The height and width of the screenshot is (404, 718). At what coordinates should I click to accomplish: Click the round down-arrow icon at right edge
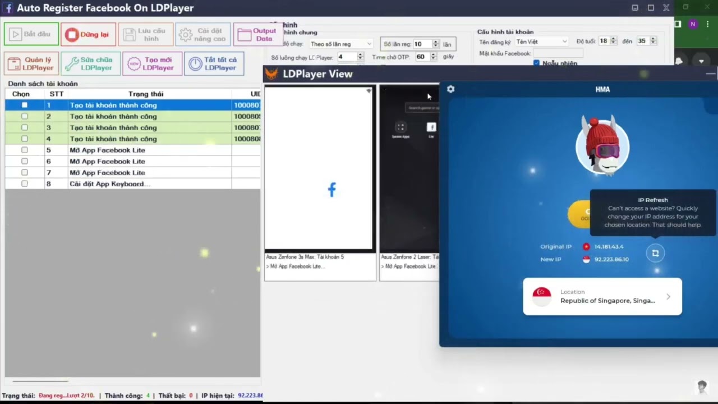click(701, 61)
